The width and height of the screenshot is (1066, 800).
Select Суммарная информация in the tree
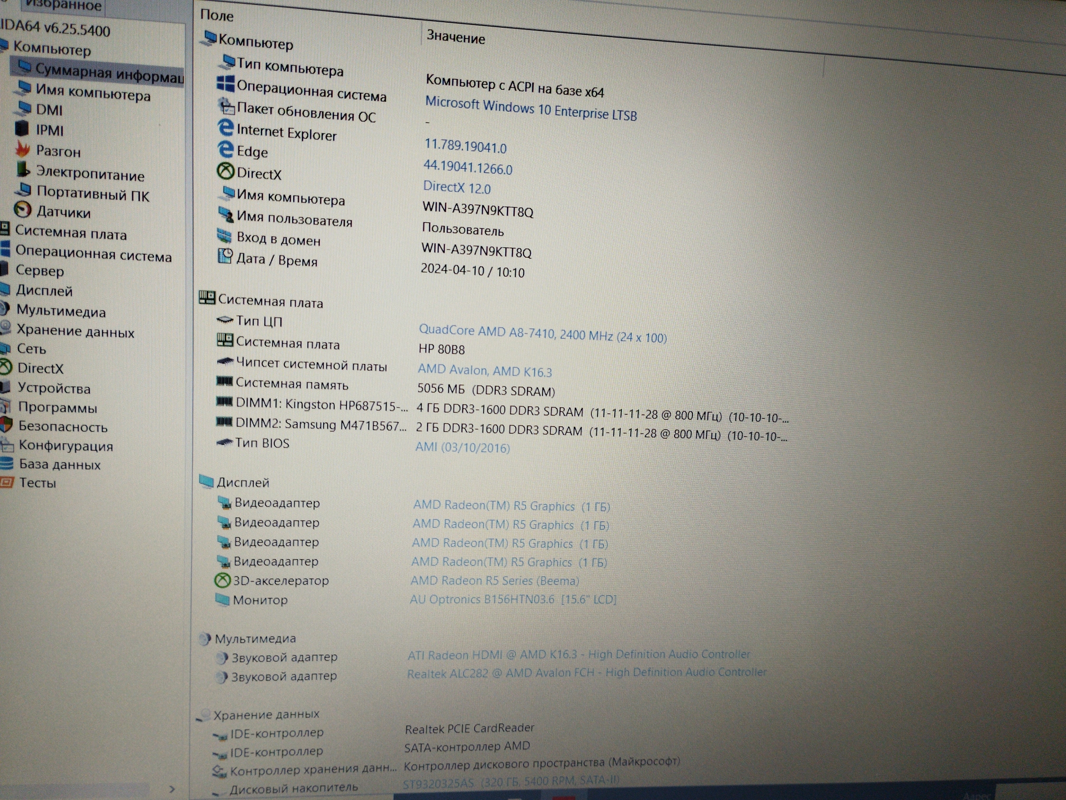point(109,73)
